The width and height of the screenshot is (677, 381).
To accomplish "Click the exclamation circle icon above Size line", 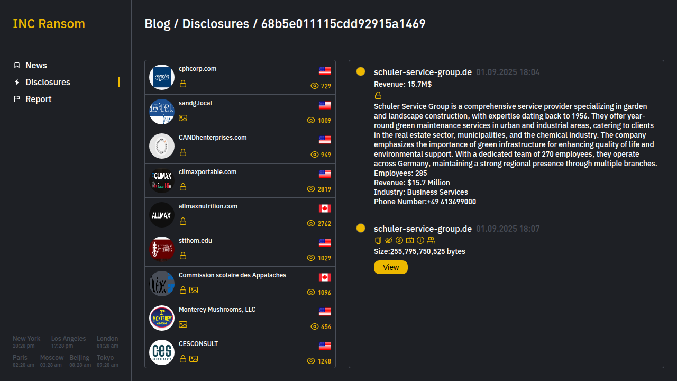I will click(420, 240).
